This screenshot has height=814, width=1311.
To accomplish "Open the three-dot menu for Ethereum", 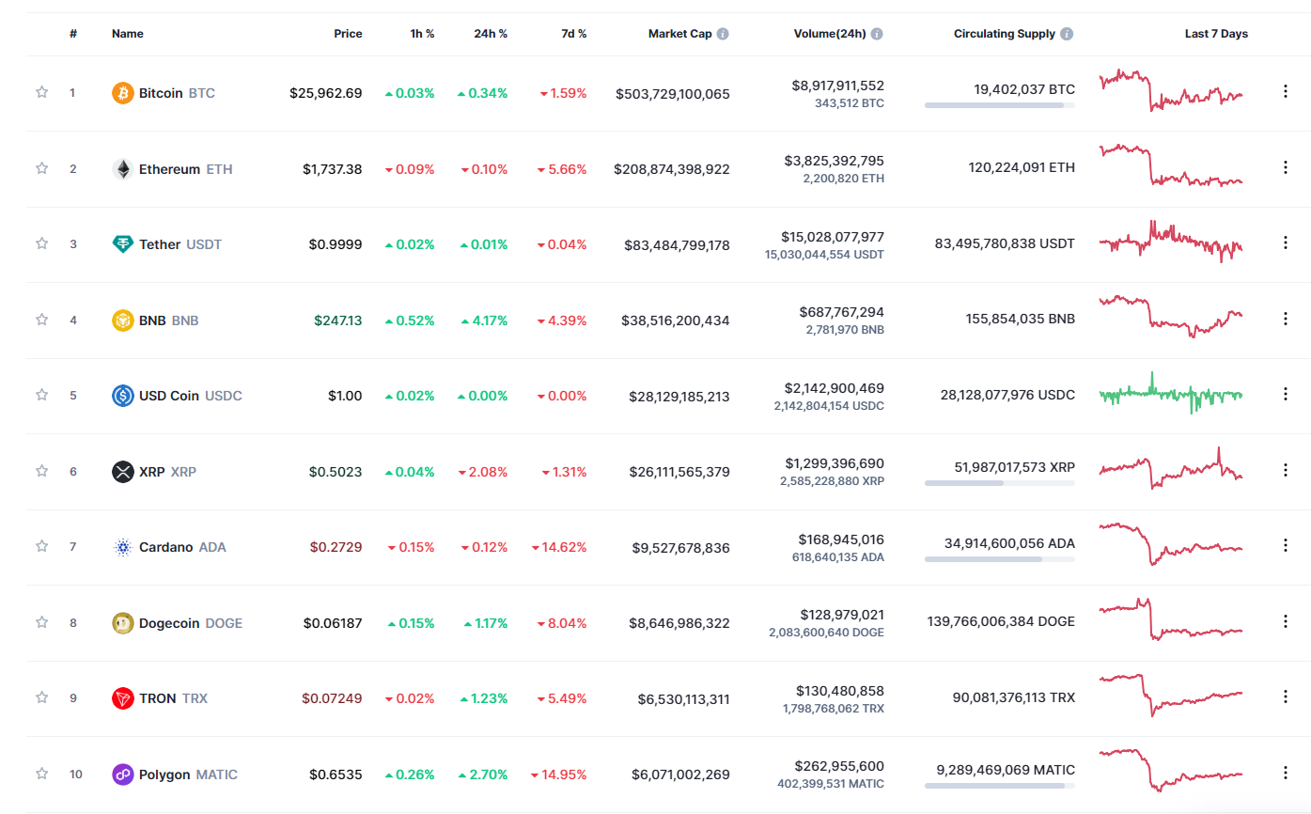I will [x=1285, y=167].
